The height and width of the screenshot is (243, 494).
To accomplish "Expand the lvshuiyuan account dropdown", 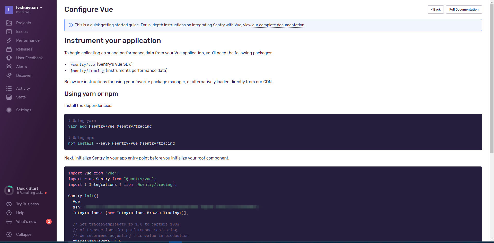I will coord(29,7).
